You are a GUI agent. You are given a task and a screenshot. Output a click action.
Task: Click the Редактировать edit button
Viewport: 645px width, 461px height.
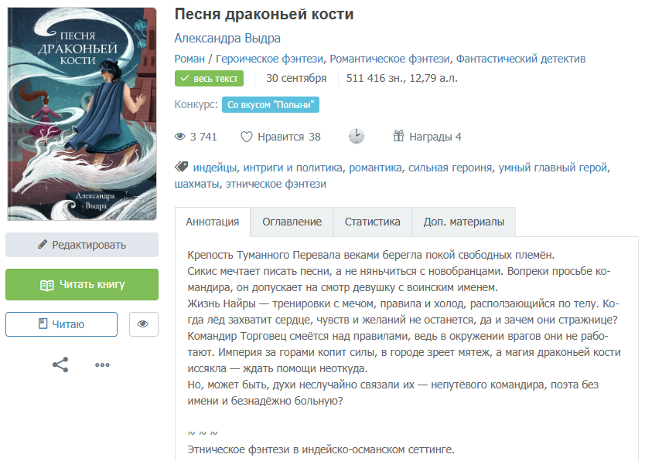point(82,245)
